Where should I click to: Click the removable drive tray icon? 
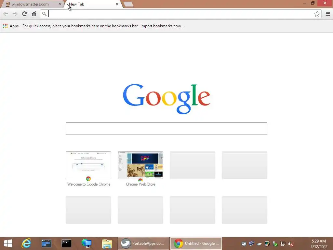click(259, 244)
